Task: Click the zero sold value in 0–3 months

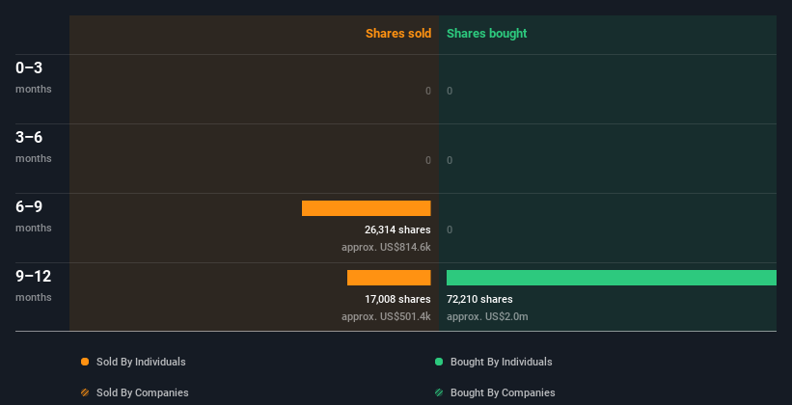Action: pyautogui.click(x=427, y=91)
